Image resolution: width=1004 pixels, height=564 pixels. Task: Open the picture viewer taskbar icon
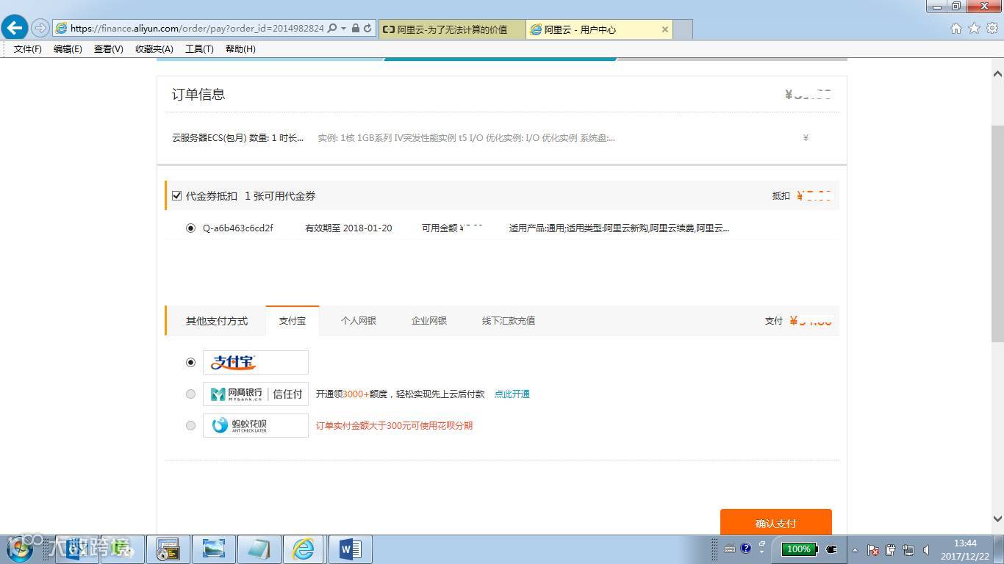point(213,549)
